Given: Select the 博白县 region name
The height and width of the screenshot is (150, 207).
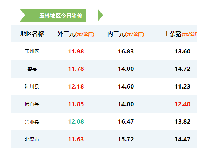Looking at the screenshot, I should (32, 104).
